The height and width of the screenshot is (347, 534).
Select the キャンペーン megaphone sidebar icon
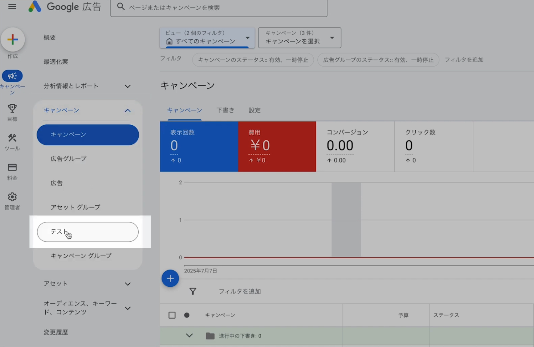[12, 76]
